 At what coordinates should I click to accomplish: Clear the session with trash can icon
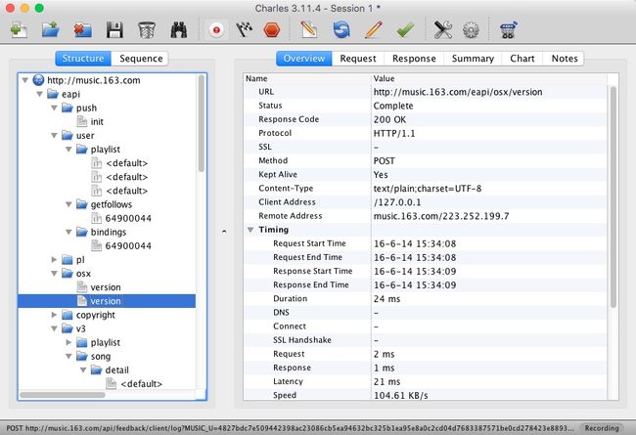[147, 30]
